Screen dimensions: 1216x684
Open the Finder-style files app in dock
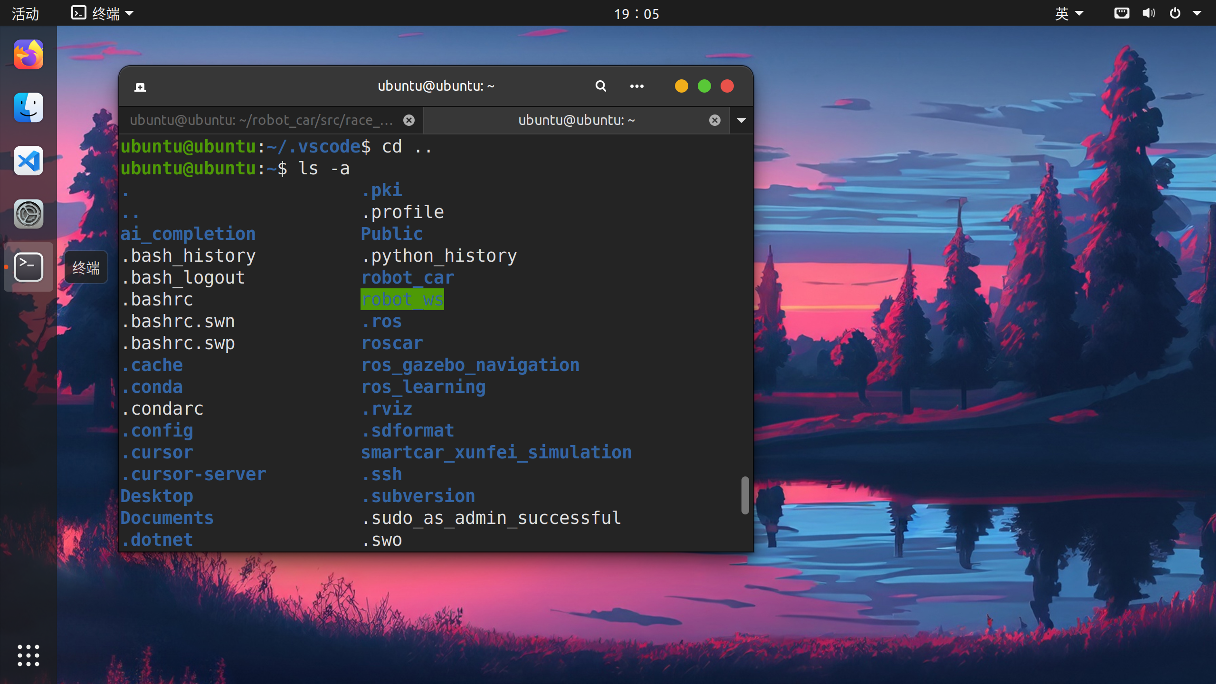pos(28,108)
